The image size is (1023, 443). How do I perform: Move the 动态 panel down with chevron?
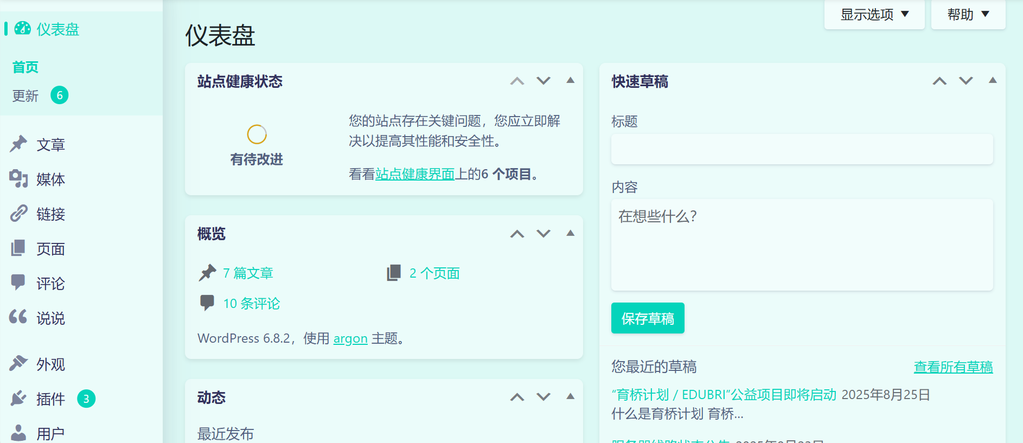click(544, 397)
